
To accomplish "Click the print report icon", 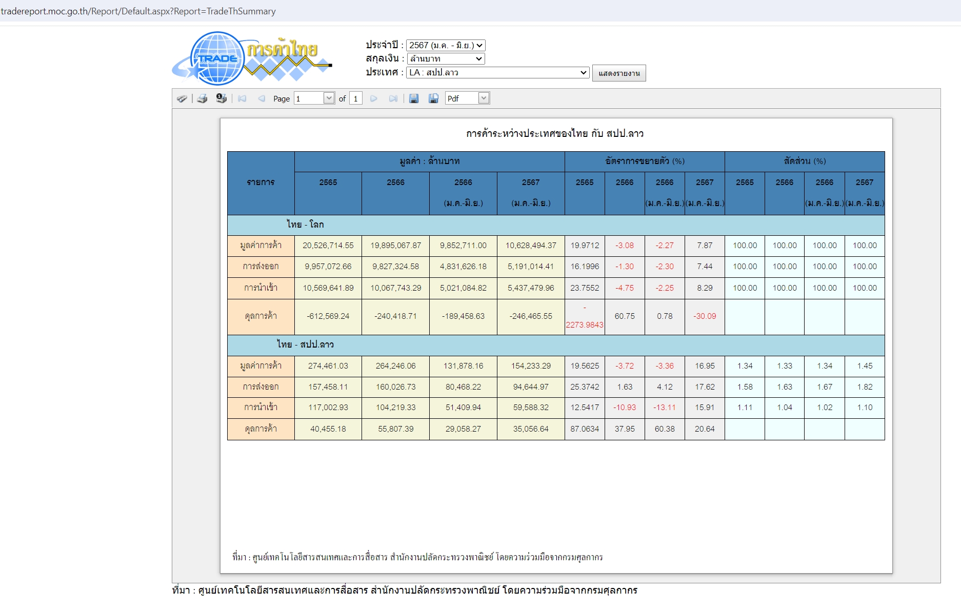I will 202,98.
